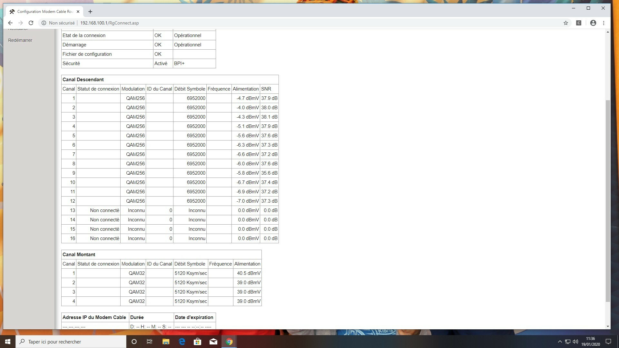Open notification center icon
Viewport: 619px width, 348px height.
tap(608, 342)
